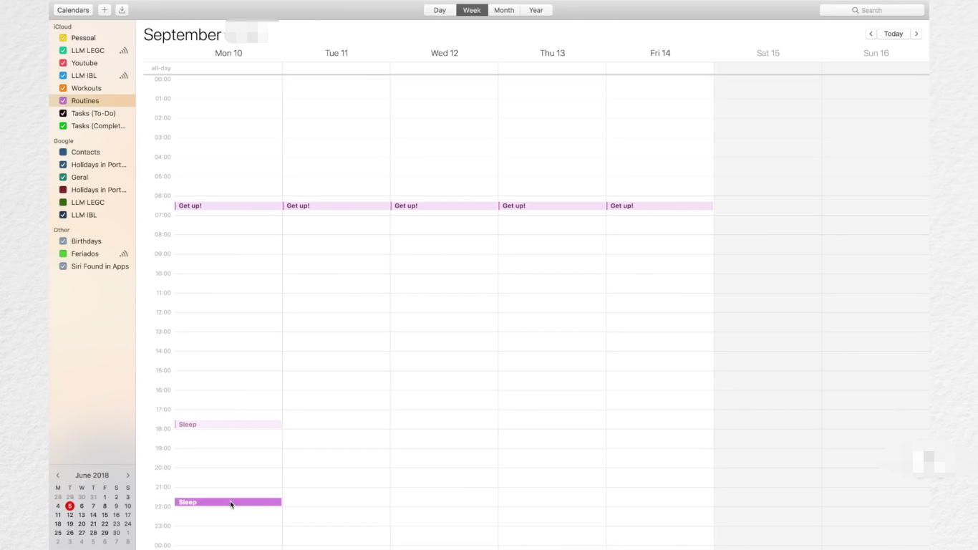Select the Get up! event on Tuesday
The image size is (978, 550).
(337, 206)
